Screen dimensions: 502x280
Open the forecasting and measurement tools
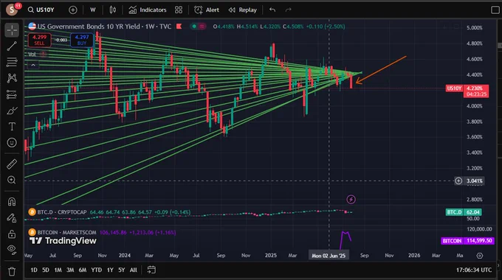point(12,94)
